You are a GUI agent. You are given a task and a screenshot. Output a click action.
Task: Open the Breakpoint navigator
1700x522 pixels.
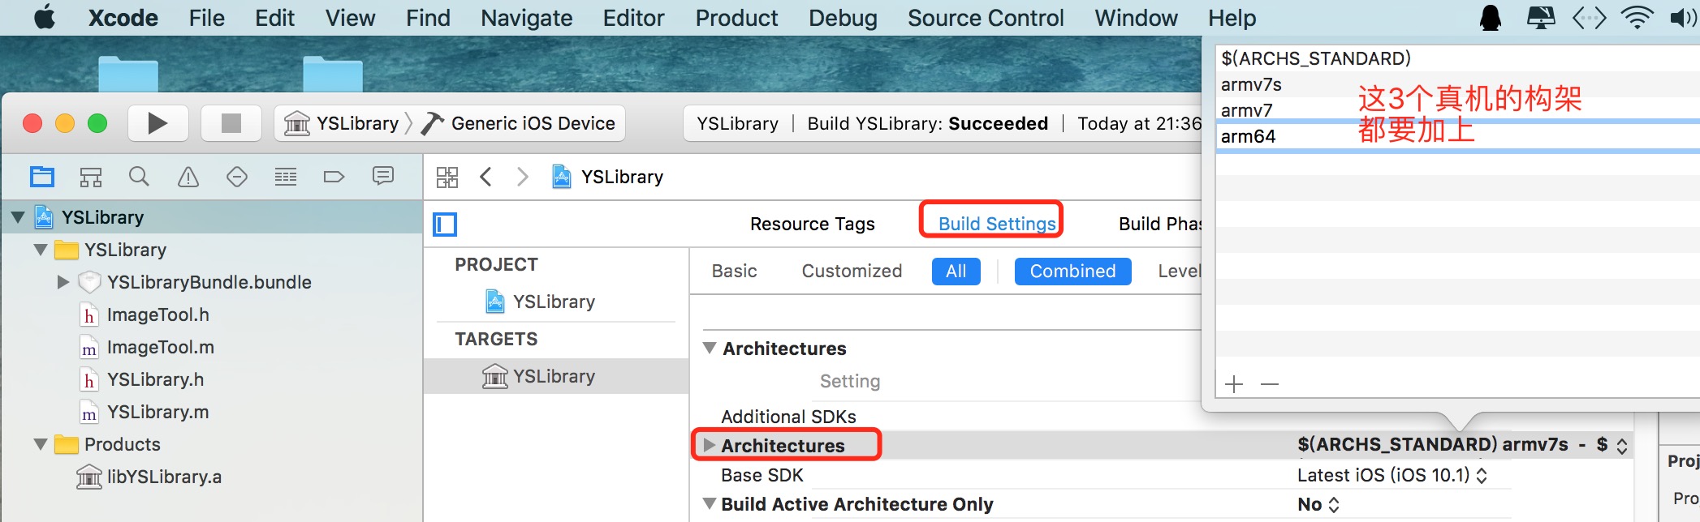[x=334, y=177]
